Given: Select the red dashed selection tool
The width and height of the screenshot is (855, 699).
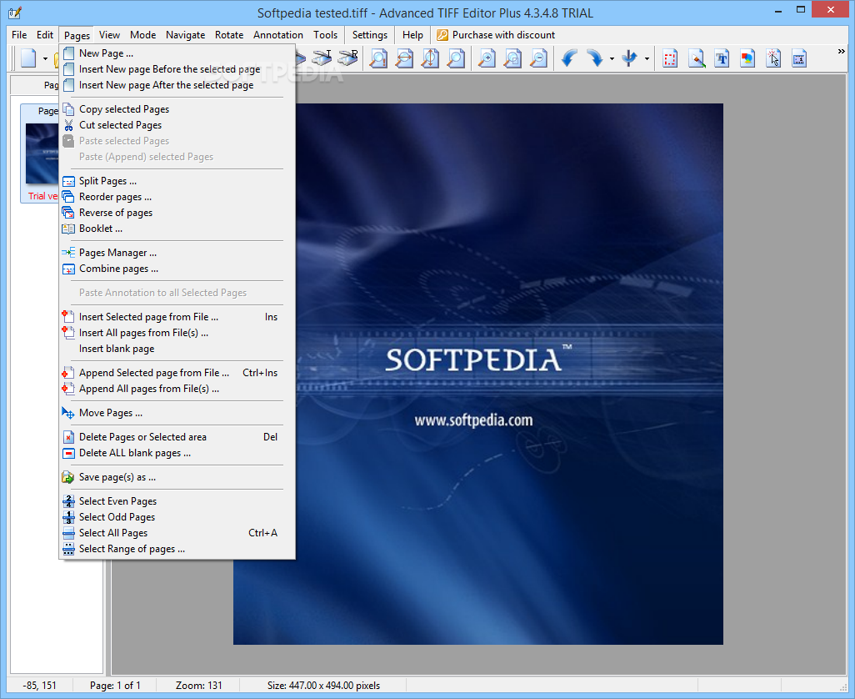Looking at the screenshot, I should click(x=670, y=58).
